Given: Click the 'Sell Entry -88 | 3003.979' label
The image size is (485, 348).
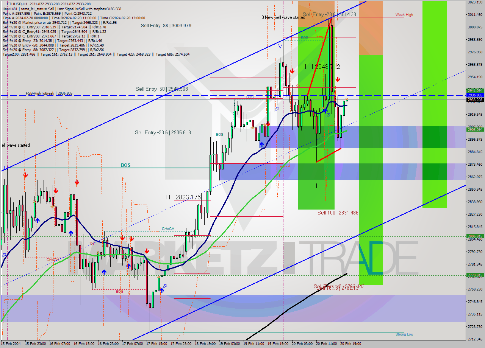Looking at the screenshot, I should 166,25.
